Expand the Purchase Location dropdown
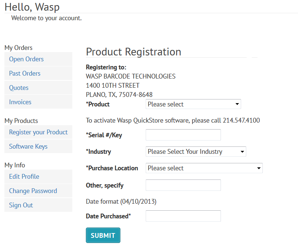The height and width of the screenshot is (247, 298). click(204, 168)
